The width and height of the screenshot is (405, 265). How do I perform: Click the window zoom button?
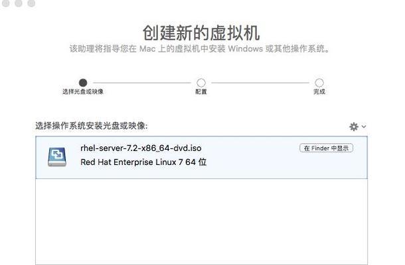tap(31, 3)
